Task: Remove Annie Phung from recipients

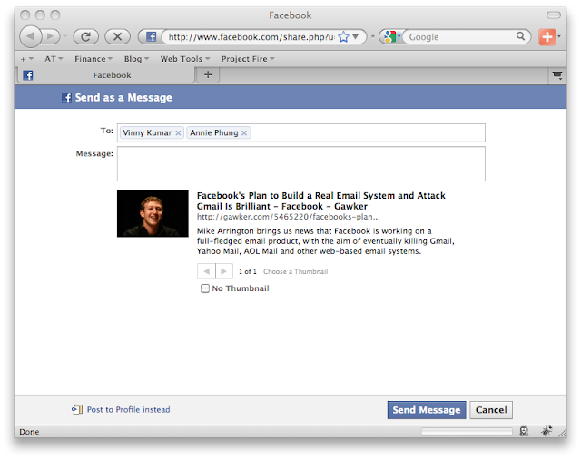Action: click(244, 132)
